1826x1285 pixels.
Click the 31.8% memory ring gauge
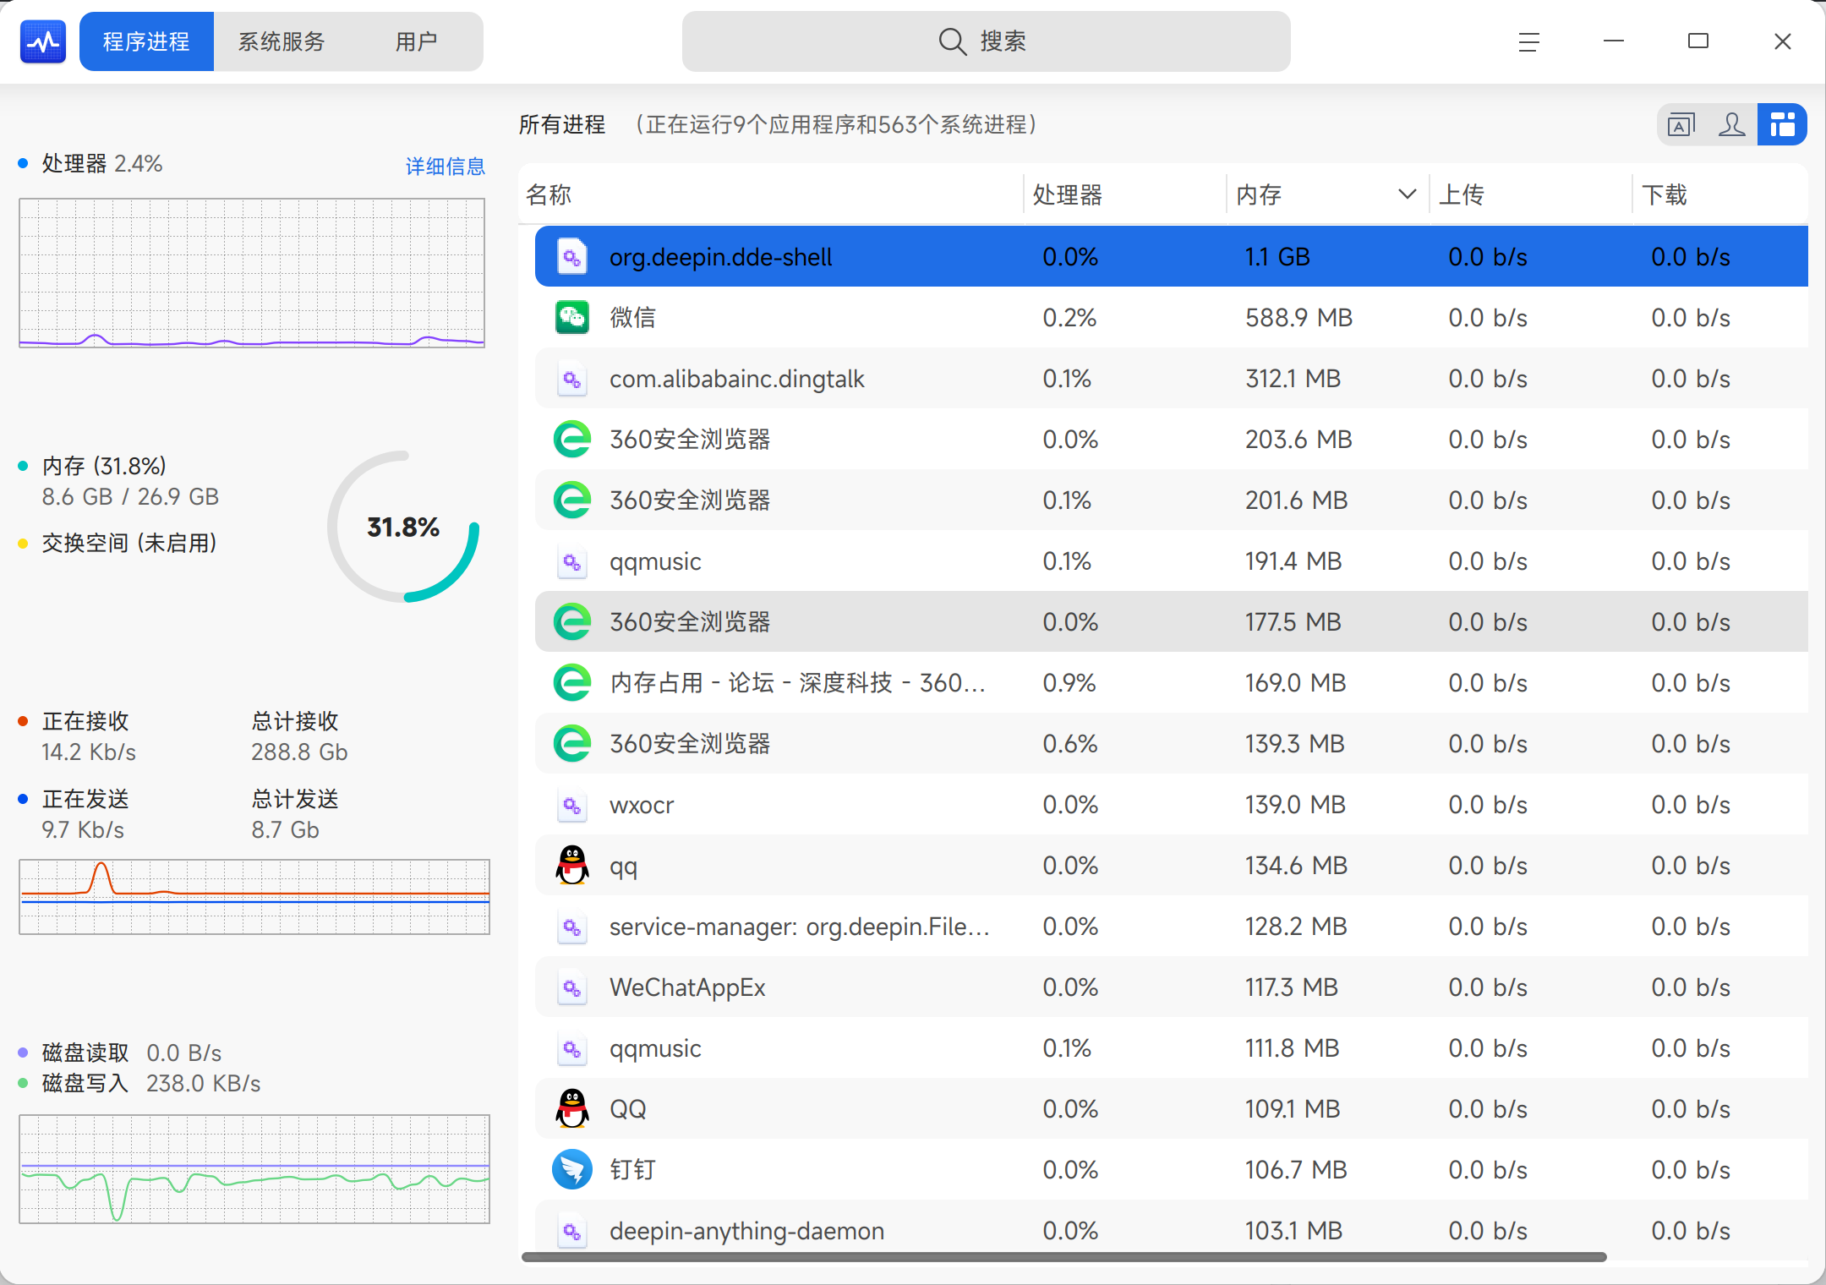403,527
